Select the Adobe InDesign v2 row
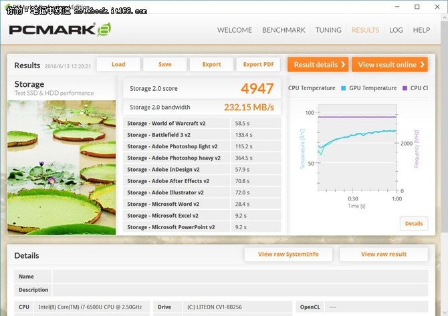Image resolution: width=448 pixels, height=316 pixels. pyautogui.click(x=202, y=170)
